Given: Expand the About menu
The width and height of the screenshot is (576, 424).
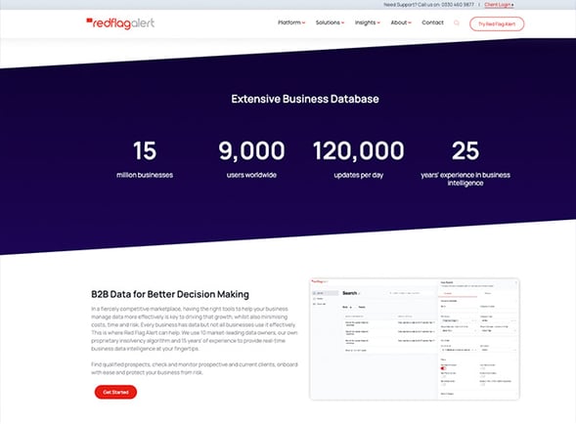Looking at the screenshot, I should coord(401,22).
